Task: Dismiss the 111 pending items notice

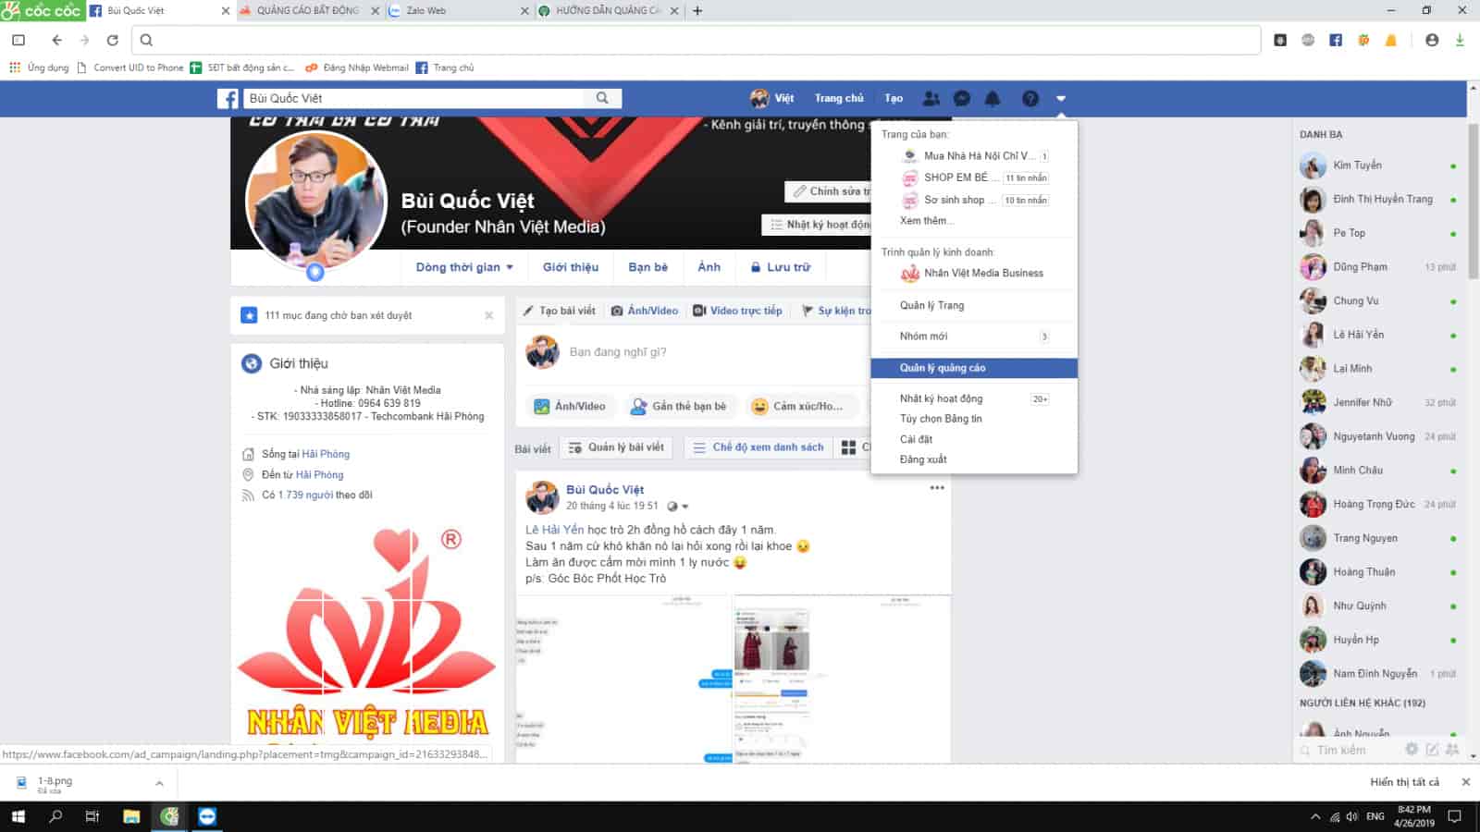Action: tap(489, 315)
